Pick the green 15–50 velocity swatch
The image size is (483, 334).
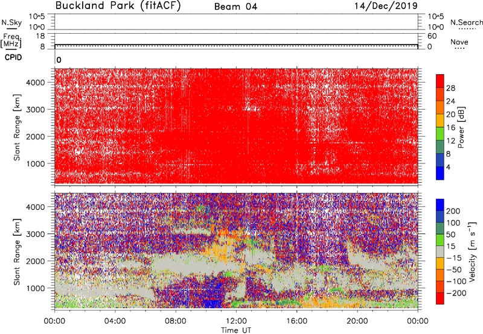[440, 240]
